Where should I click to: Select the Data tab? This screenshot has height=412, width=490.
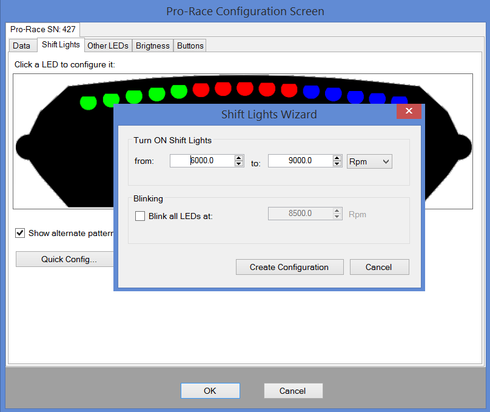[21, 46]
